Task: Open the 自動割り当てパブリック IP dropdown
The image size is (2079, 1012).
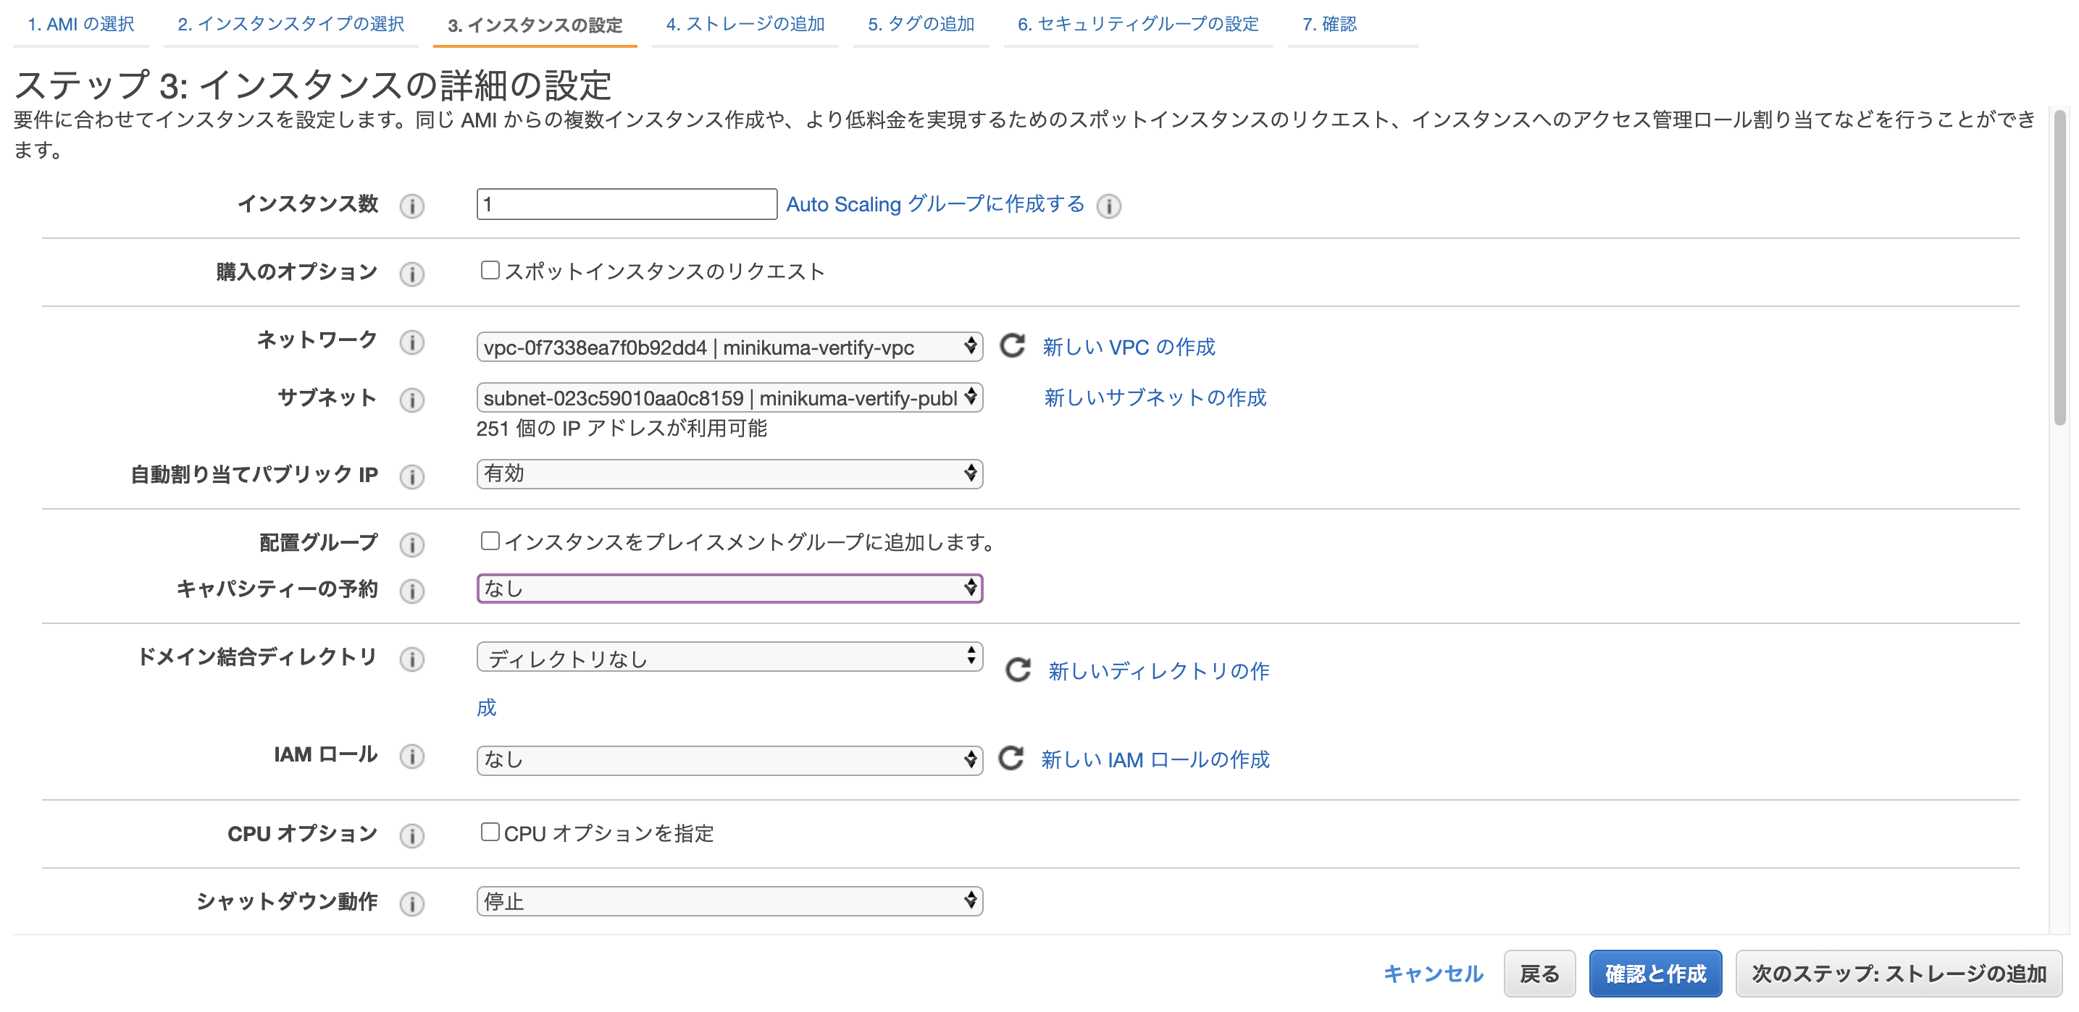Action: [727, 474]
